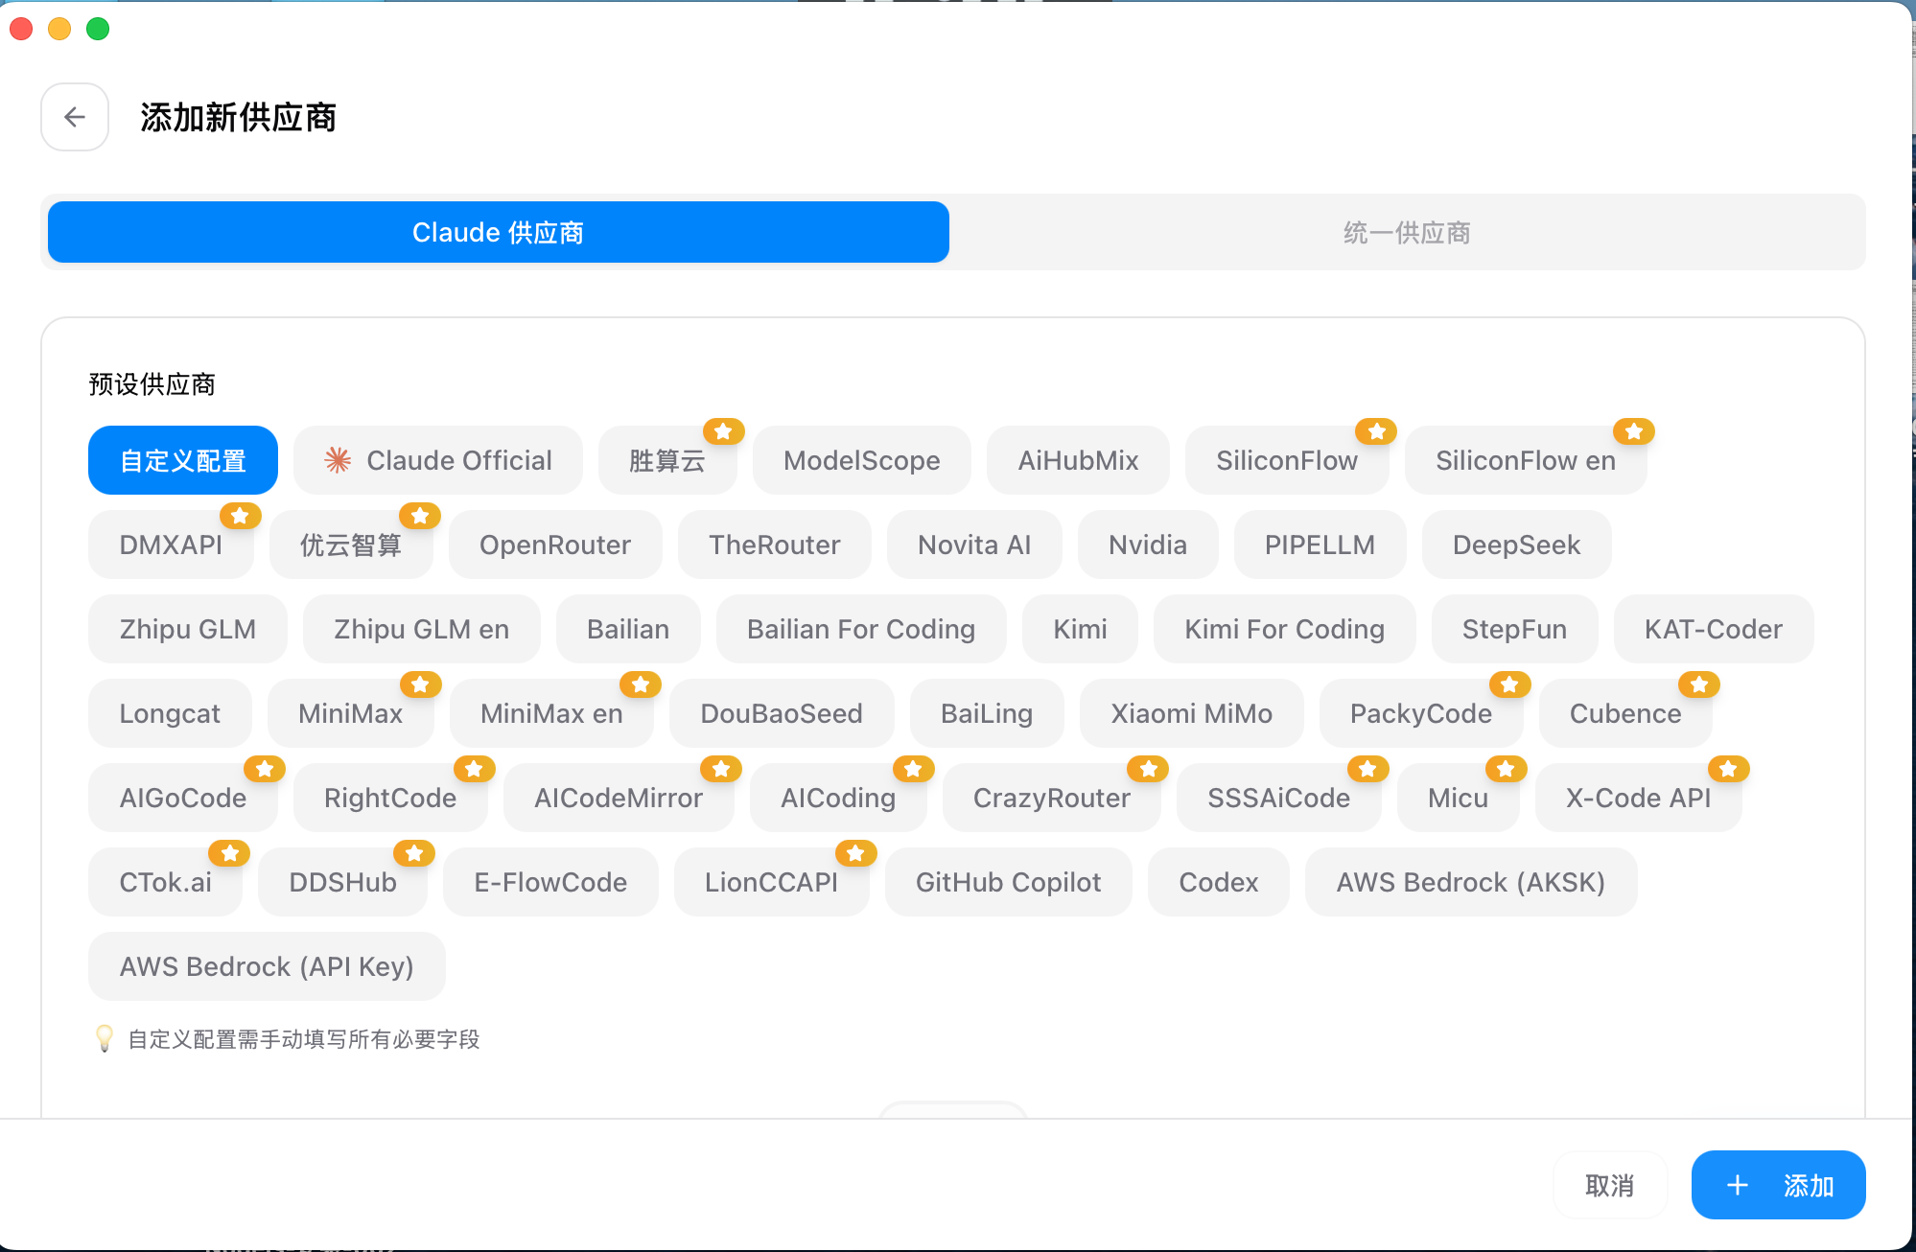Go back using the arrow button
Screen dimensions: 1916x1252
click(x=75, y=117)
